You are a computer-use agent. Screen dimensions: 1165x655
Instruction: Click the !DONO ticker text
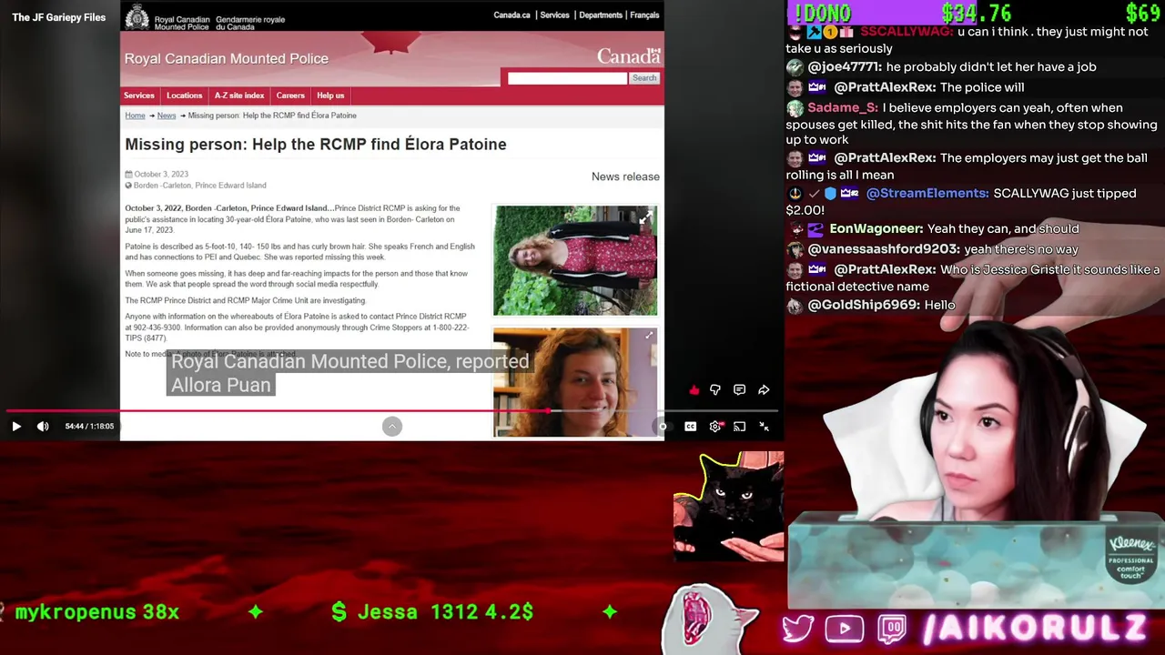click(822, 13)
